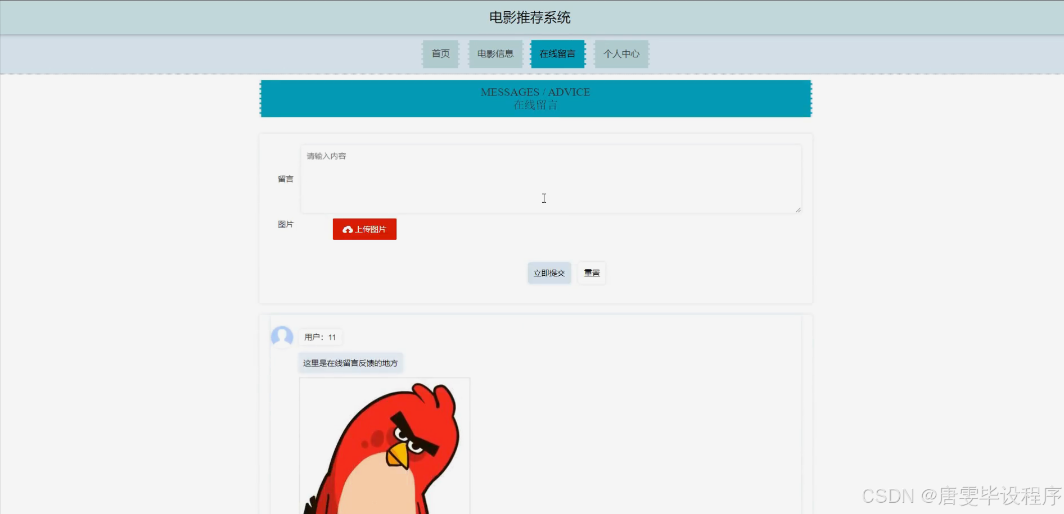Click the MESSAGES / ADVICE banner heading
Image resolution: width=1064 pixels, height=514 pixels.
(535, 92)
